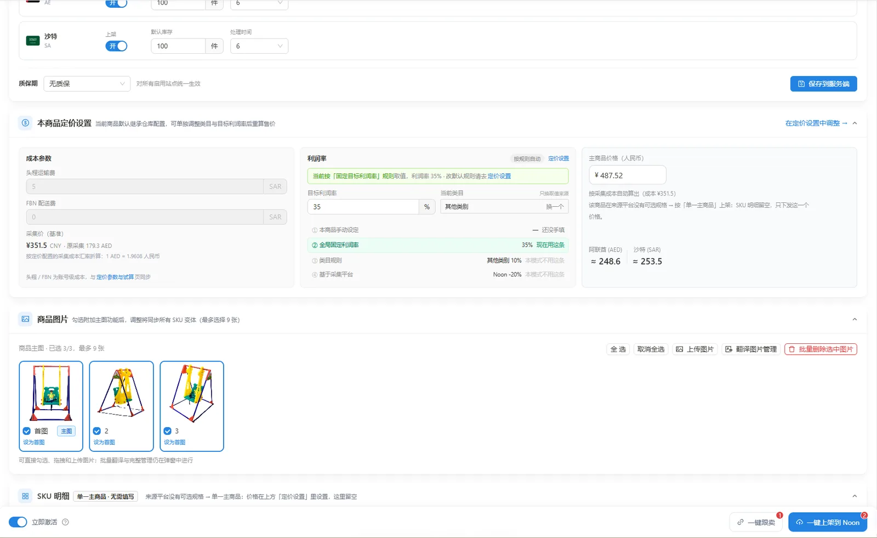Toggle the 立即激活 switch

click(18, 522)
